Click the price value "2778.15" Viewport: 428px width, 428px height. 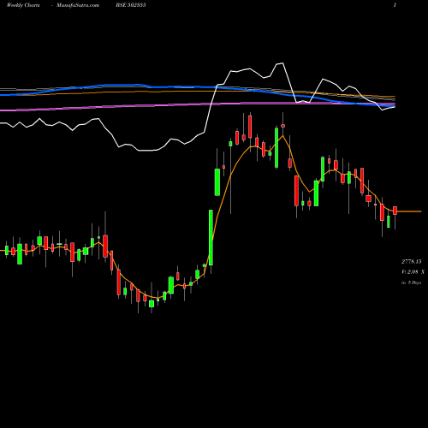[412, 261]
